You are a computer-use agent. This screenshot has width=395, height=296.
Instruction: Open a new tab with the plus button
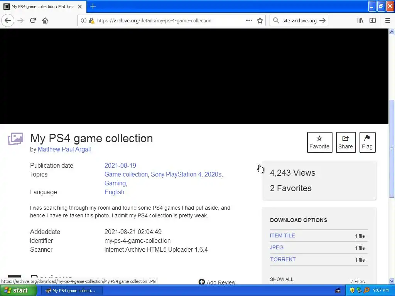coord(93,6)
